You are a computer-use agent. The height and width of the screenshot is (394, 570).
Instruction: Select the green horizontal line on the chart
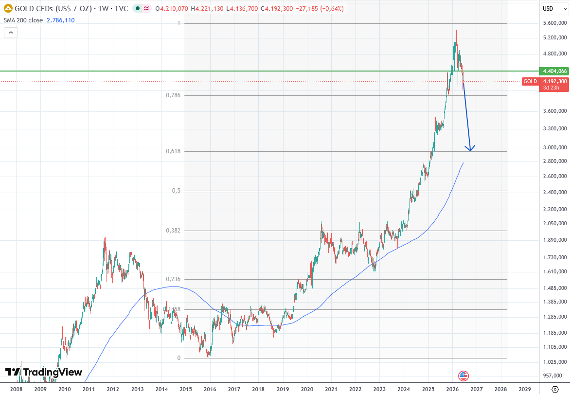point(269,71)
